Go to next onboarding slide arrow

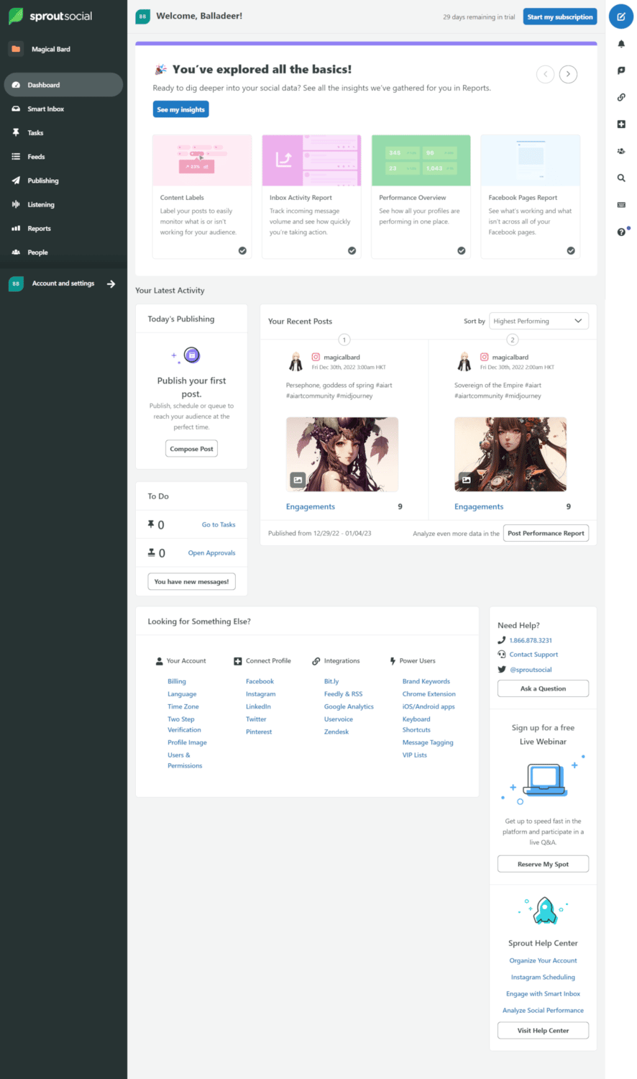click(568, 74)
